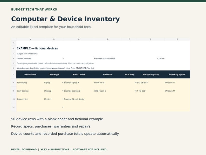Viewport: 206px width, 155px height.
Task: Select the 'Devices recorded' label cell
Action: click(x=30, y=59)
